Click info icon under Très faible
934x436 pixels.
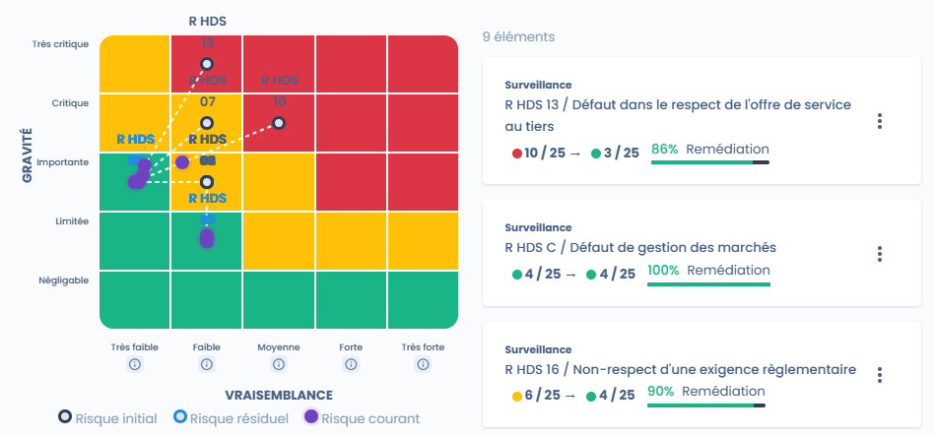click(x=135, y=364)
